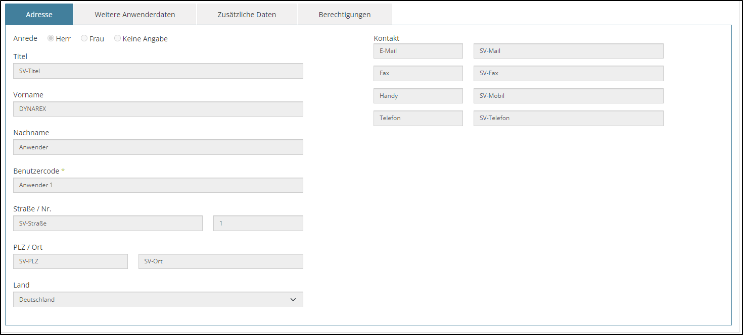This screenshot has height=335, width=743.
Task: Focus the Vorname field with DYNAREX
Action: click(158, 109)
